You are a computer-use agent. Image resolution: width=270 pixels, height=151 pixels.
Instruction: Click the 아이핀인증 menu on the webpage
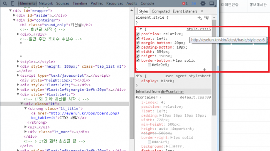click(x=230, y=5)
